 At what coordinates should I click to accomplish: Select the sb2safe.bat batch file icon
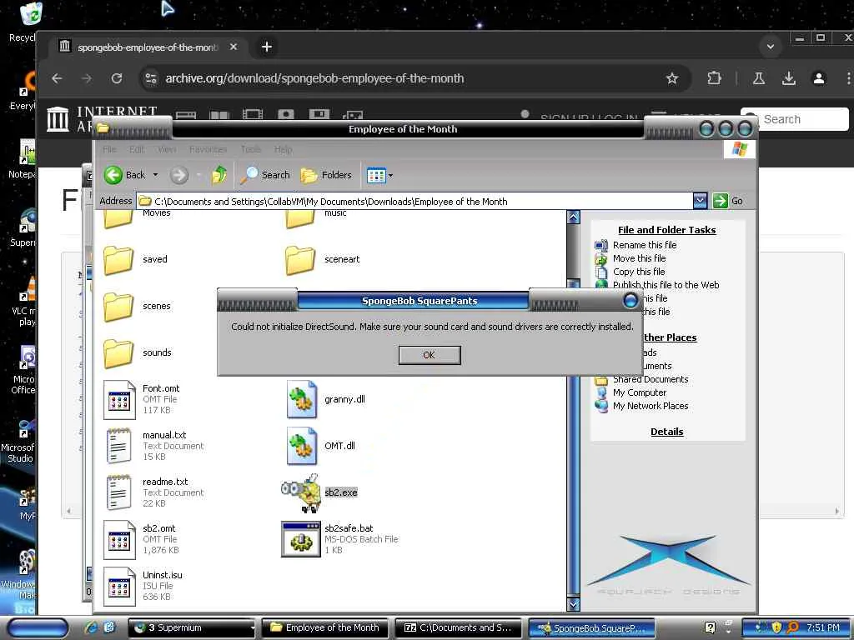click(300, 539)
